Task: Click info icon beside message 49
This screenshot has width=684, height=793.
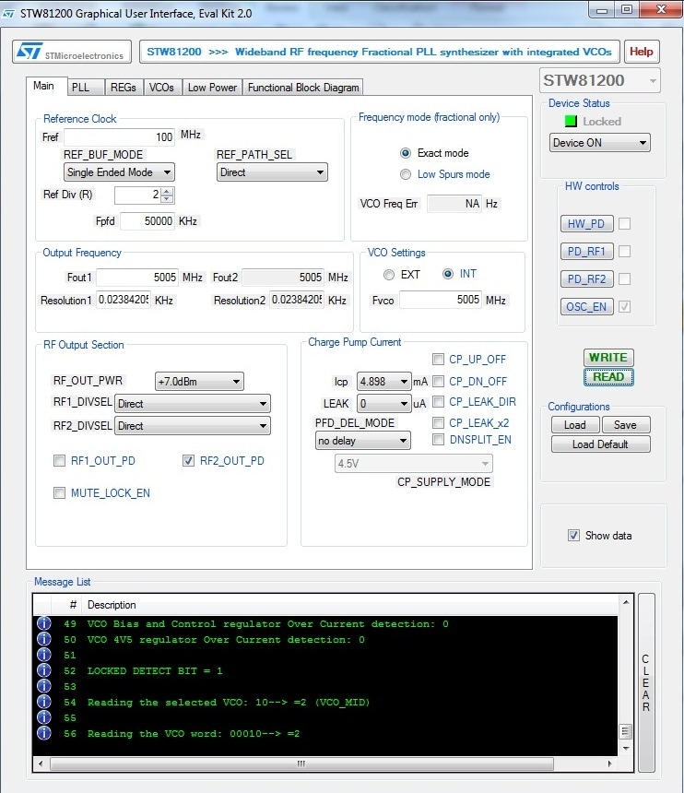Action: 43,624
